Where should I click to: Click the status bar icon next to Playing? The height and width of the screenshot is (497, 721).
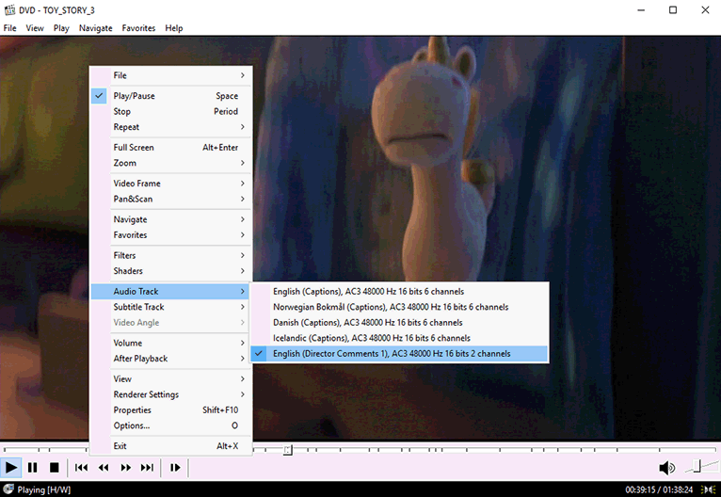[8, 489]
